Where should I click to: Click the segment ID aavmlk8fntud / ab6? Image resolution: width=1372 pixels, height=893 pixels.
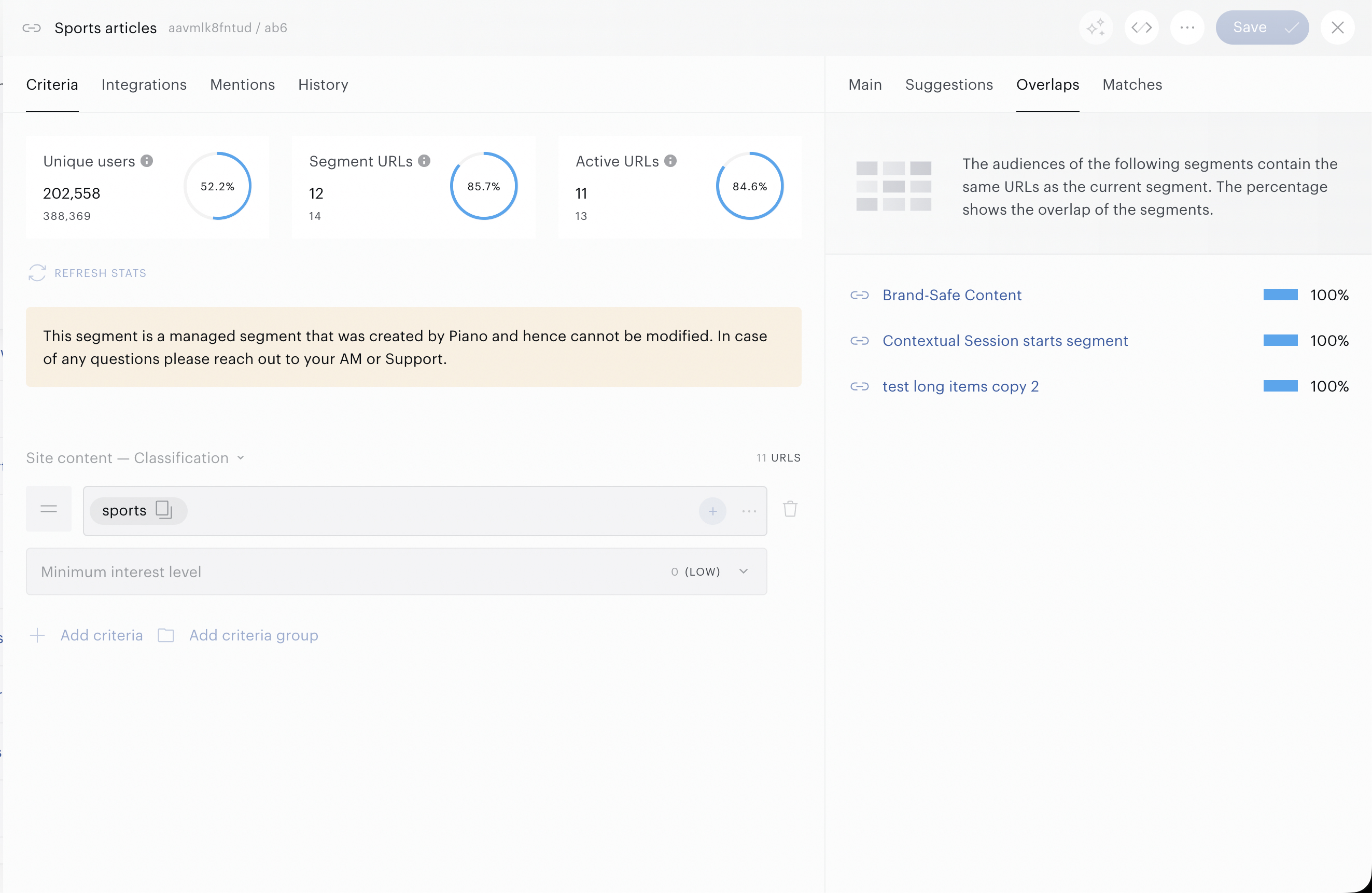228,27
